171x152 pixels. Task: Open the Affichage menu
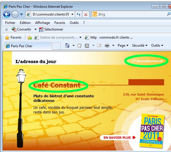[x=43, y=23]
